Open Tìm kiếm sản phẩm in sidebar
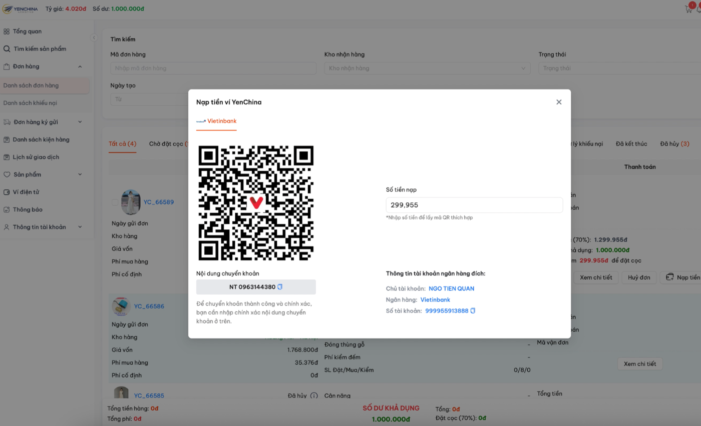Image resolution: width=701 pixels, height=426 pixels. click(x=40, y=49)
